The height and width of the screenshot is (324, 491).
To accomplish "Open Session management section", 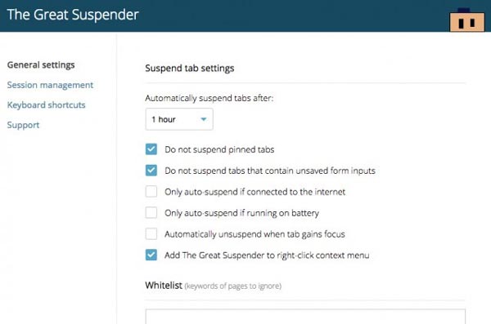I will [x=50, y=85].
